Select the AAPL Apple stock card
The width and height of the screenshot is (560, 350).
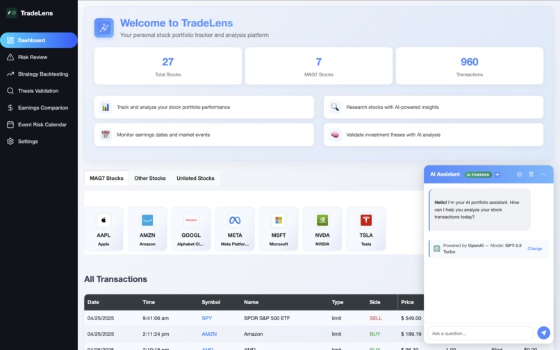point(104,229)
